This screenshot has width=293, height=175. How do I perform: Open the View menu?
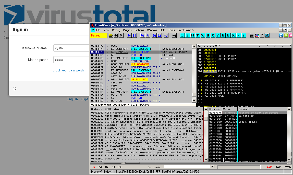point(106,30)
